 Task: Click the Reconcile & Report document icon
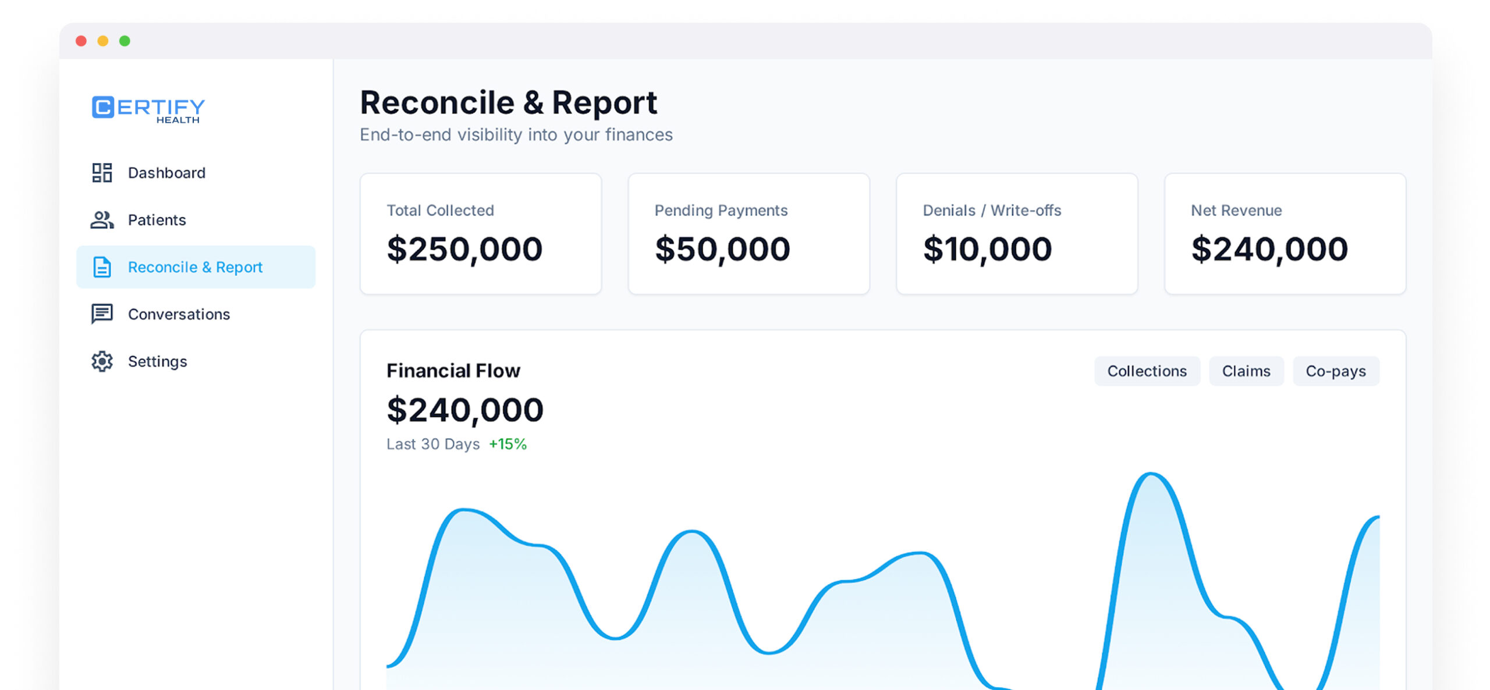click(x=102, y=267)
